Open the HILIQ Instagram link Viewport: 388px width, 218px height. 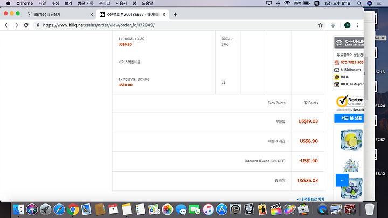pyautogui.click(x=352, y=84)
